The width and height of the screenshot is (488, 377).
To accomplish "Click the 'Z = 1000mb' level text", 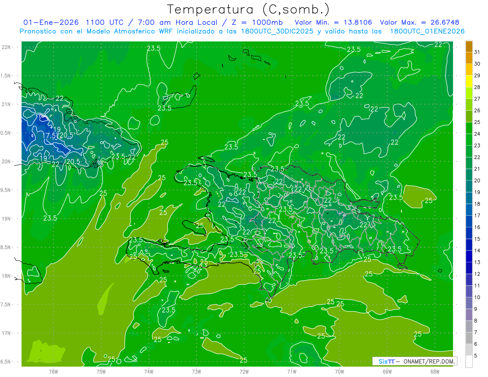I will [257, 22].
